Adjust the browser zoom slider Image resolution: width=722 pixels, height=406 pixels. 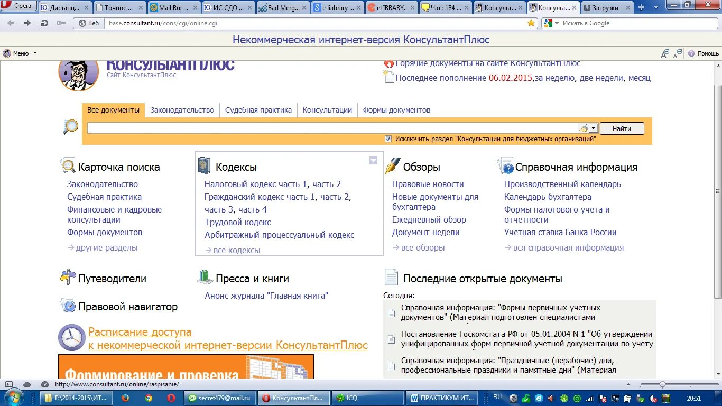click(662, 384)
